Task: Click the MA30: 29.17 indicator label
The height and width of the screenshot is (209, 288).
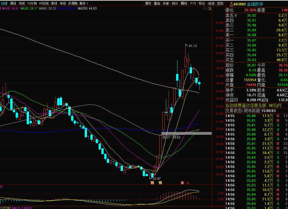Action: (x=29, y=8)
